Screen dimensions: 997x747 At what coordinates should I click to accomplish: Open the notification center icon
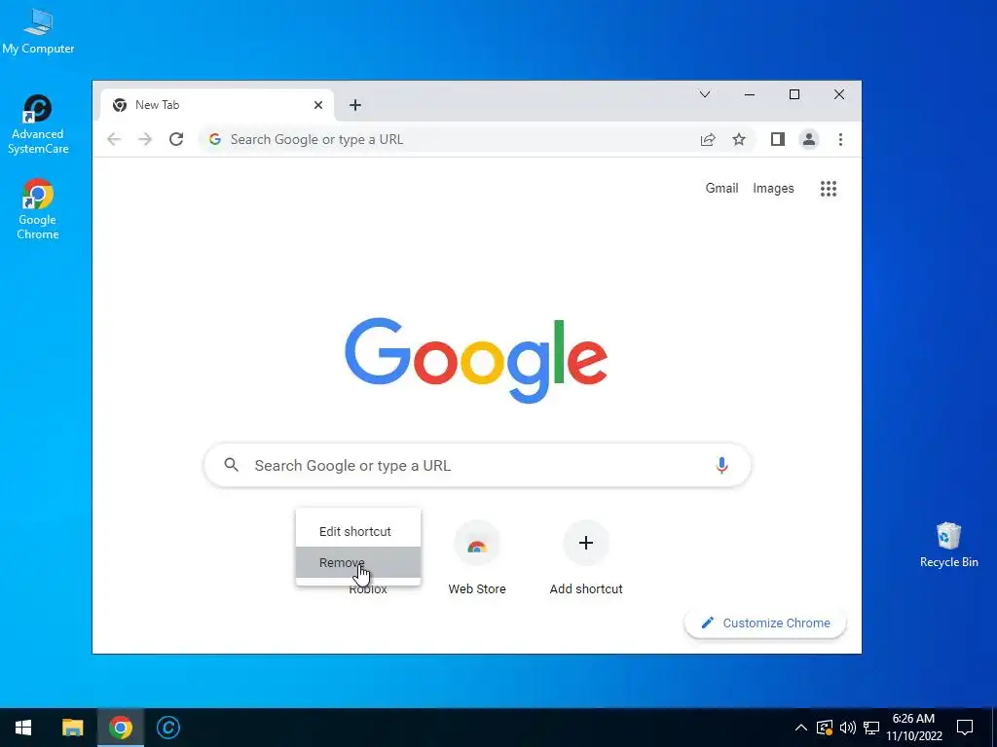965,728
